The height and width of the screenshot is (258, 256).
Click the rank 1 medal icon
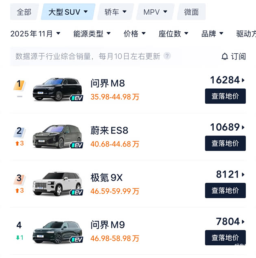pyautogui.click(x=19, y=85)
